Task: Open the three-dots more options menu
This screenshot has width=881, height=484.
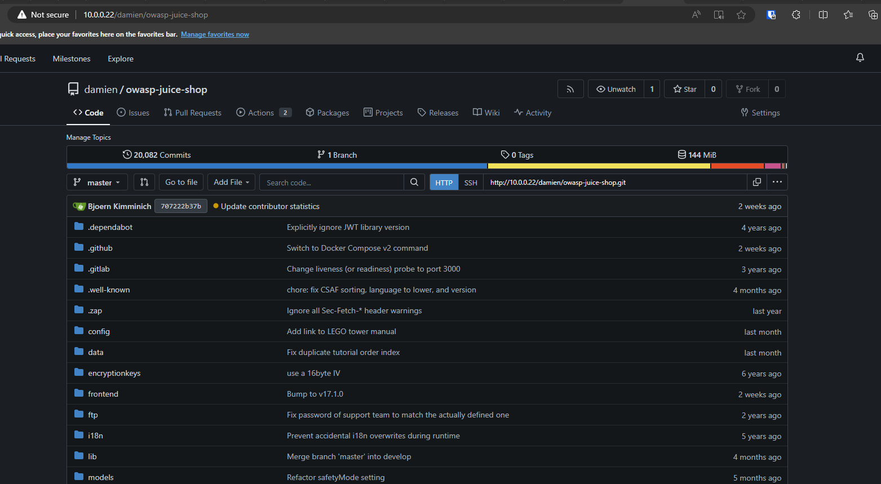Action: [777, 182]
